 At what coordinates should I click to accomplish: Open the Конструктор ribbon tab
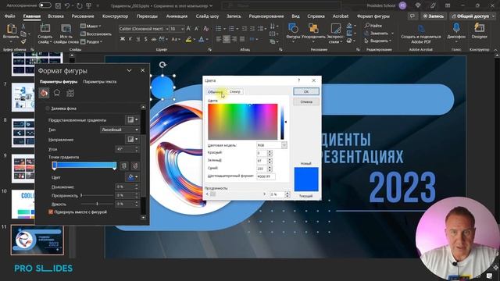(x=115, y=16)
